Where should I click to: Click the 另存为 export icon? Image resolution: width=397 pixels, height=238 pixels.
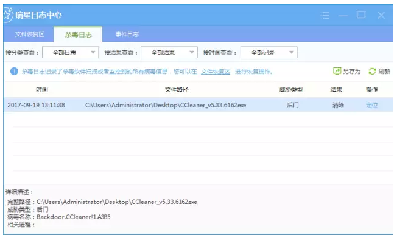[x=337, y=71]
